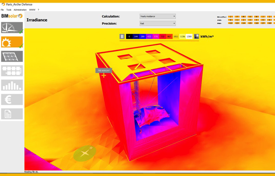The height and width of the screenshot is (176, 275).
Task: Click the grayscale gradient icon beside kWh/m²
Action: (x=197, y=36)
